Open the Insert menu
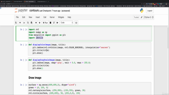This screenshot has width=169, height=95. (x=38, y=17)
